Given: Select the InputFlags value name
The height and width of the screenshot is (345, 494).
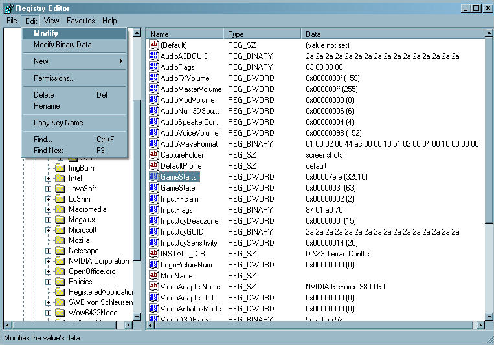Looking at the screenshot, I should click(x=176, y=210).
